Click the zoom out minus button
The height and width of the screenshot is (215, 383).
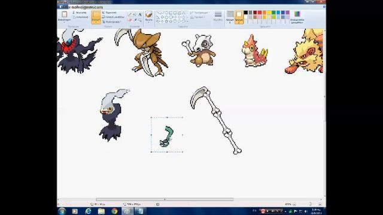294,204
